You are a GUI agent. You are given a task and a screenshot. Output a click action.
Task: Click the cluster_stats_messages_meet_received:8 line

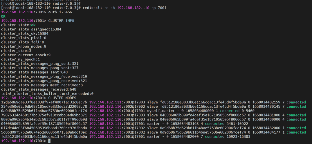click(x=42, y=85)
